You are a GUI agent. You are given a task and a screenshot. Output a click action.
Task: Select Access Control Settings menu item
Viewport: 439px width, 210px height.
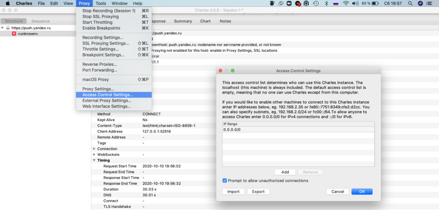pos(107,95)
